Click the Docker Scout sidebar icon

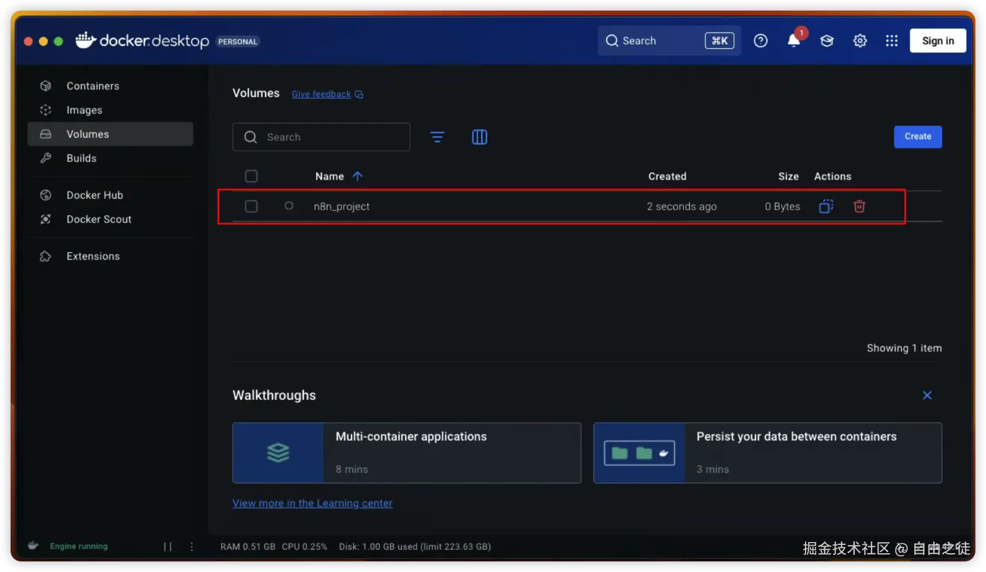pos(46,219)
